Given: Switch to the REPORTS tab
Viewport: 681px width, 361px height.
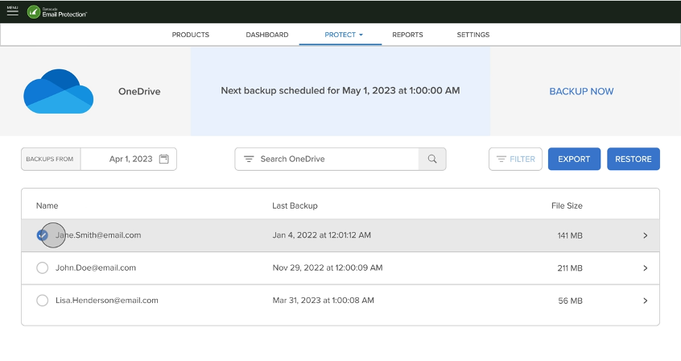Looking at the screenshot, I should pos(407,35).
